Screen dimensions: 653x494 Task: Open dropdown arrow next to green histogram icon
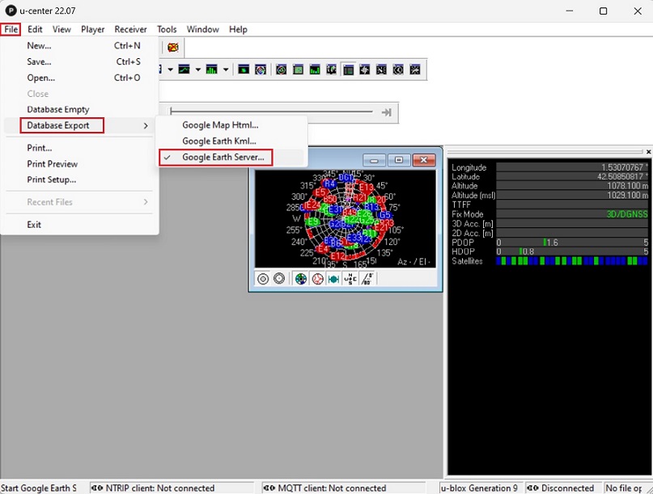(x=226, y=70)
